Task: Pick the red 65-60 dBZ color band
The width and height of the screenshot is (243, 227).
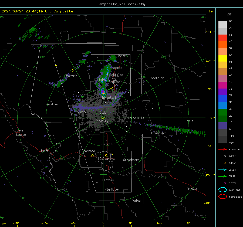Action: click(222, 38)
